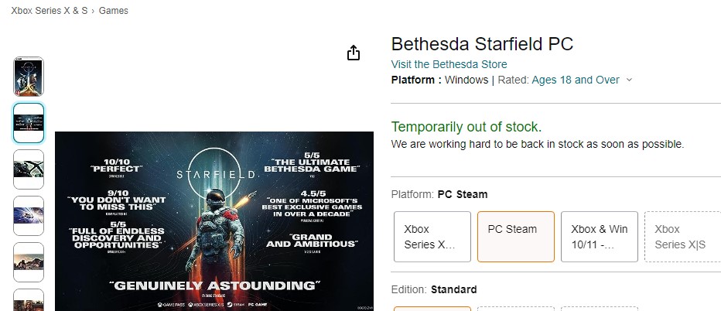This screenshot has height=311, width=721.
Task: Open the fifth thumbnail showing a landscape
Action: click(x=29, y=262)
